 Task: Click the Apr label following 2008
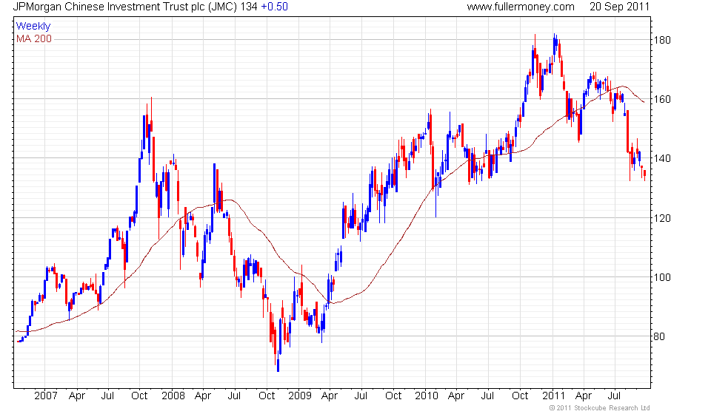click(203, 396)
